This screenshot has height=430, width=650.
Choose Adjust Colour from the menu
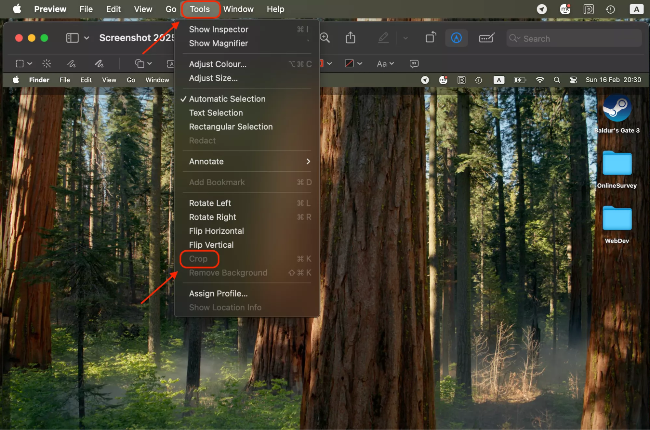[x=218, y=64]
